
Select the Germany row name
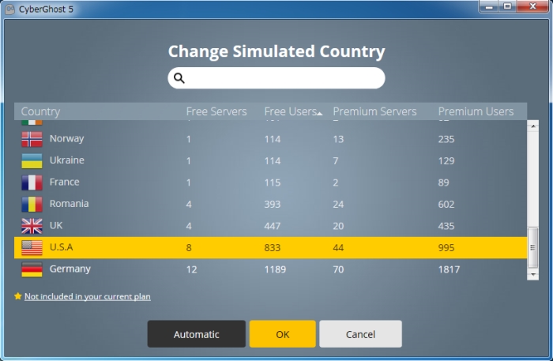click(70, 269)
